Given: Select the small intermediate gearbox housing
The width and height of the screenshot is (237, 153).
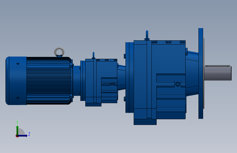Looking at the screenshot, I should coord(101,82).
